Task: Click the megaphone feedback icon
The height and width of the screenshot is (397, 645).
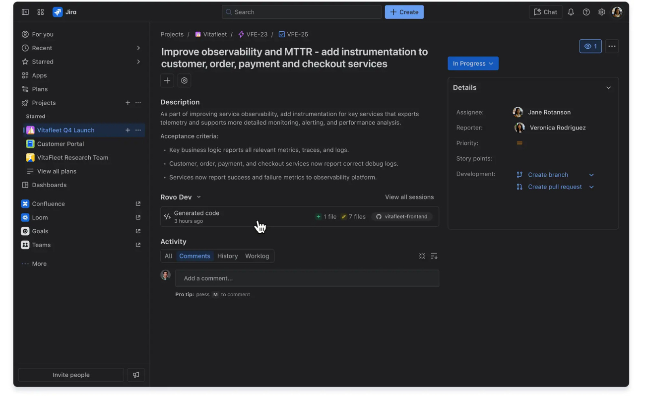Action: click(136, 375)
